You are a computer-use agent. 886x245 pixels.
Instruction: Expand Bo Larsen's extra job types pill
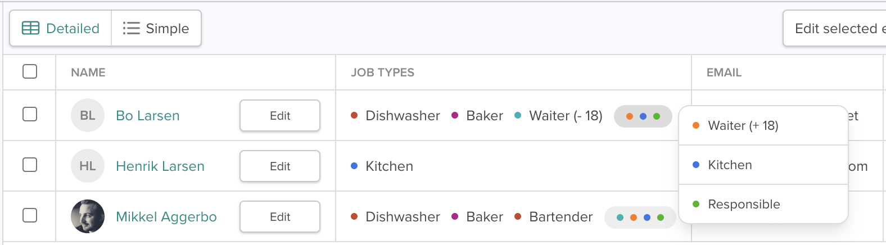(643, 116)
